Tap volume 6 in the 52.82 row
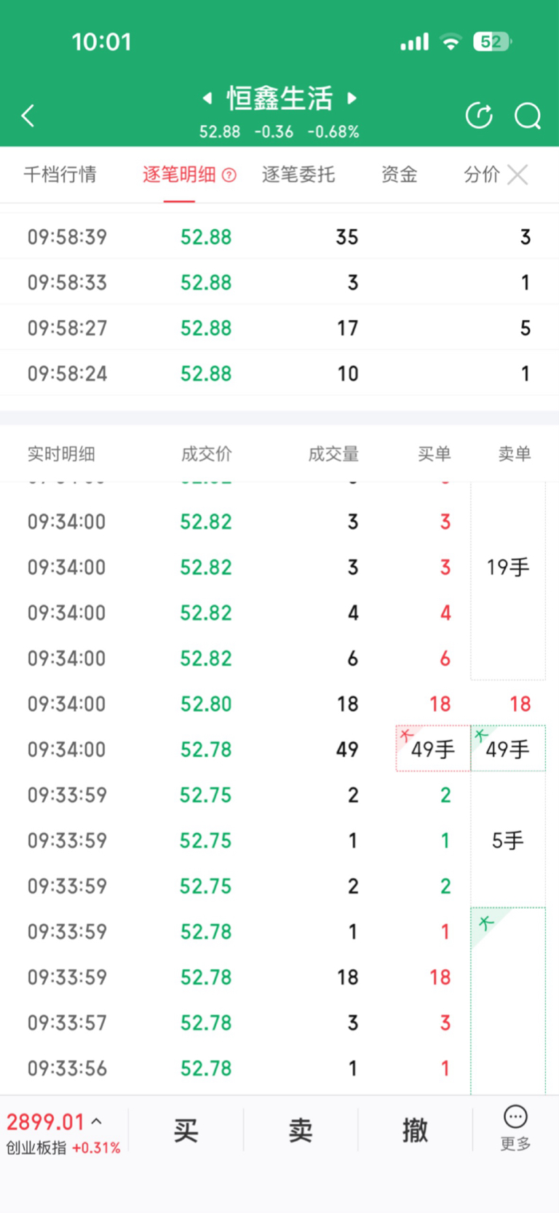This screenshot has width=559, height=1213. click(x=353, y=659)
